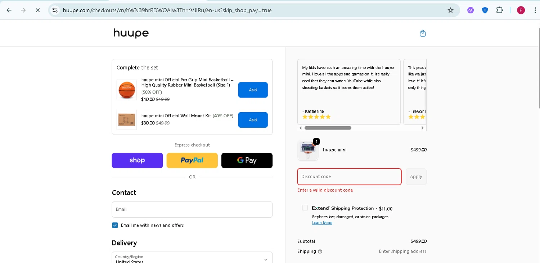540x263 pixels.
Task: Click the Trevor review card
Action: pyautogui.click(x=415, y=92)
